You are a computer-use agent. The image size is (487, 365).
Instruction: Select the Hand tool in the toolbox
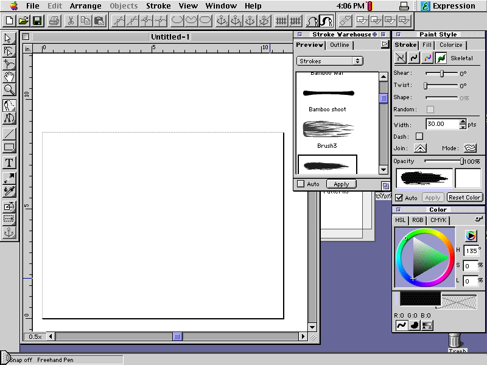click(8, 76)
